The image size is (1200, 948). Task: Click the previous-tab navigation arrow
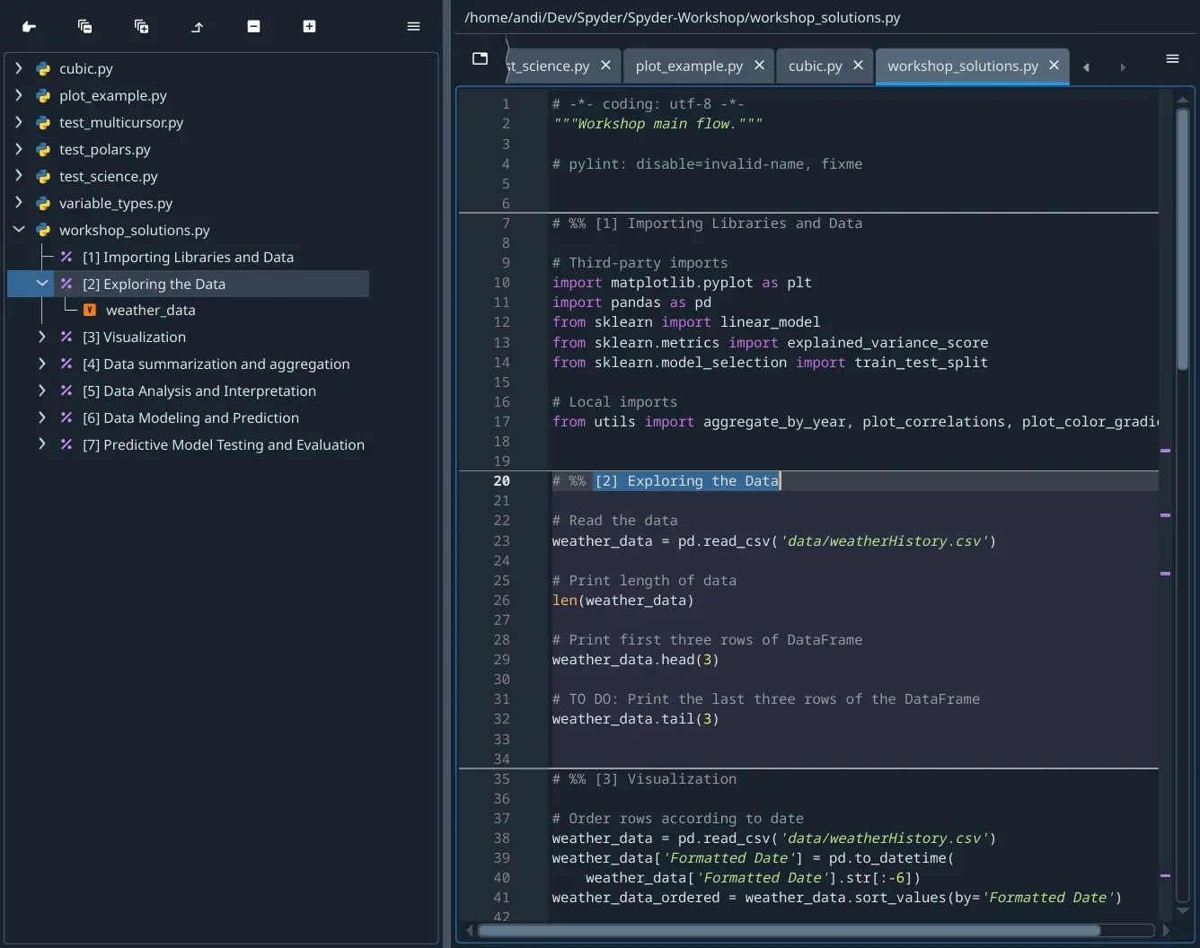[1086, 66]
